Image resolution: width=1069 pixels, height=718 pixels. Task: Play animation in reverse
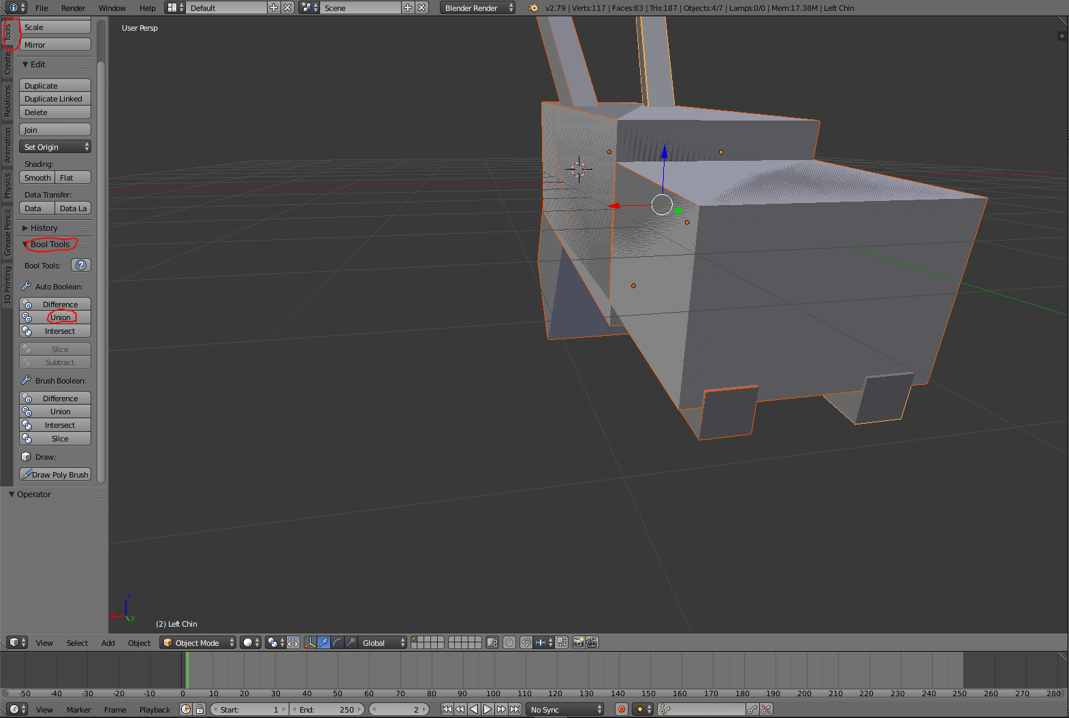474,709
